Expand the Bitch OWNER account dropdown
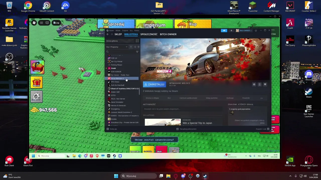 click(244, 30)
